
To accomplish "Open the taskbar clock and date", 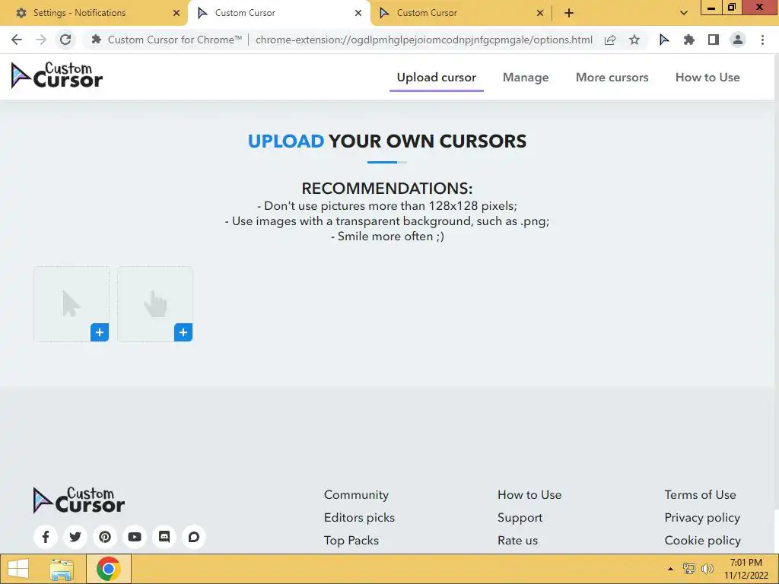I will [x=746, y=569].
